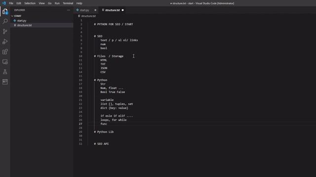Click the '# Python' heading line
316x177 pixels.
(x=101, y=80)
